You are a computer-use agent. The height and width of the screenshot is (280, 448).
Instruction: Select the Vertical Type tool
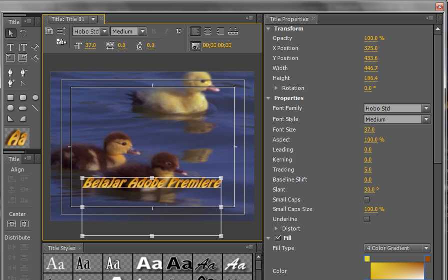click(x=23, y=47)
